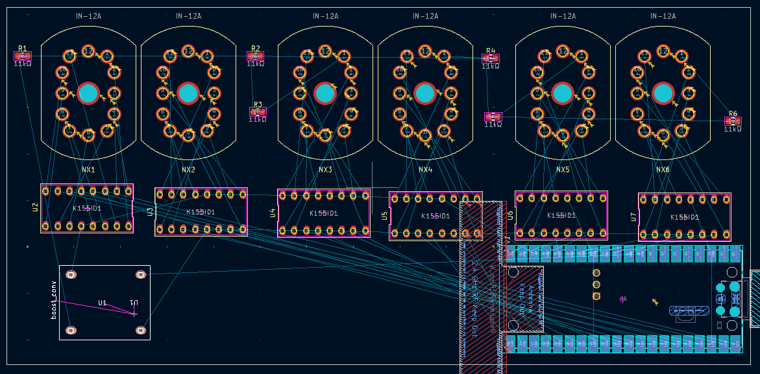
Task: Click the NX6 reference label
Action: tap(663, 170)
